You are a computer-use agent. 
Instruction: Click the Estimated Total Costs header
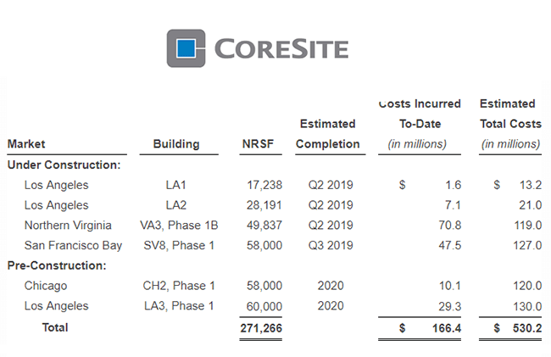(509, 124)
